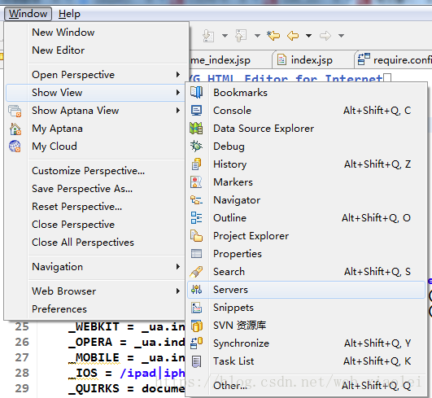Click the Servers label in submenu
The height and width of the screenshot is (398, 432).
230,290
